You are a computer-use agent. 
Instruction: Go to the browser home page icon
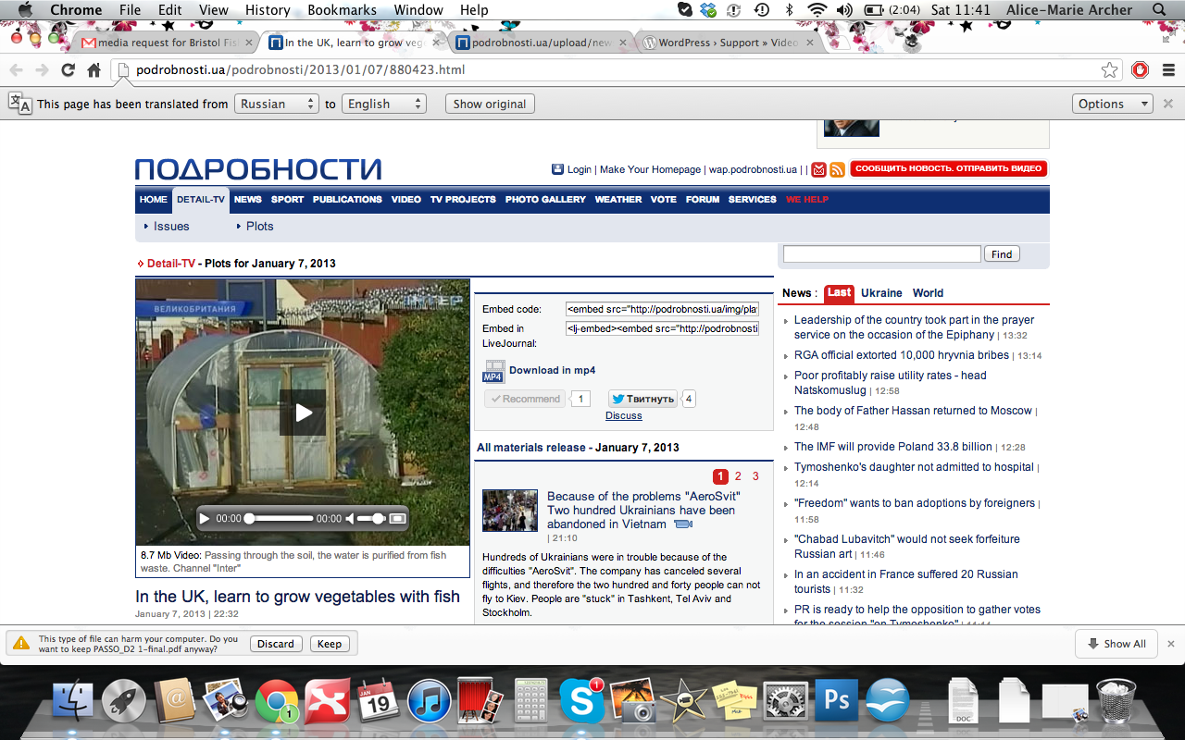click(94, 70)
